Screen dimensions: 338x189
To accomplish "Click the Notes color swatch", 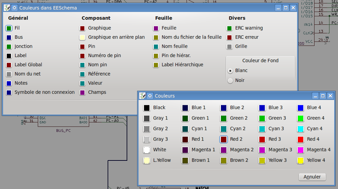I will coord(9,83).
